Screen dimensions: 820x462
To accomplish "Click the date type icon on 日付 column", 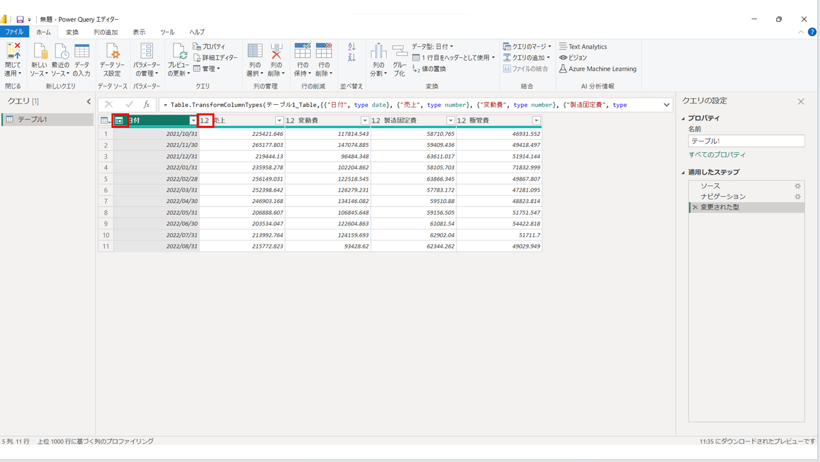I will click(119, 121).
